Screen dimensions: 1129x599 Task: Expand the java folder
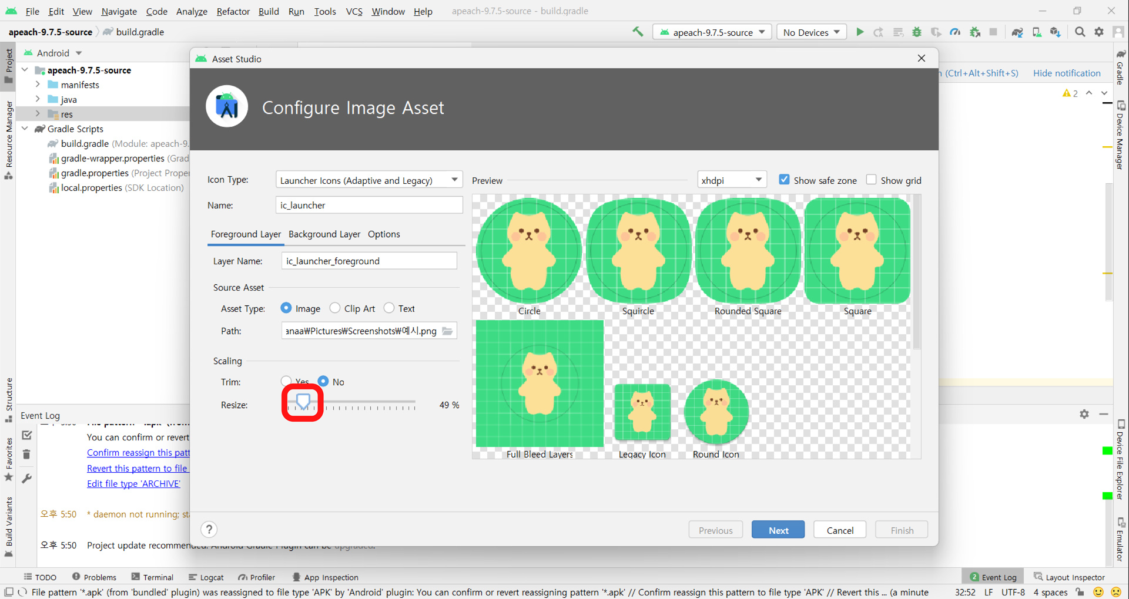(38, 99)
